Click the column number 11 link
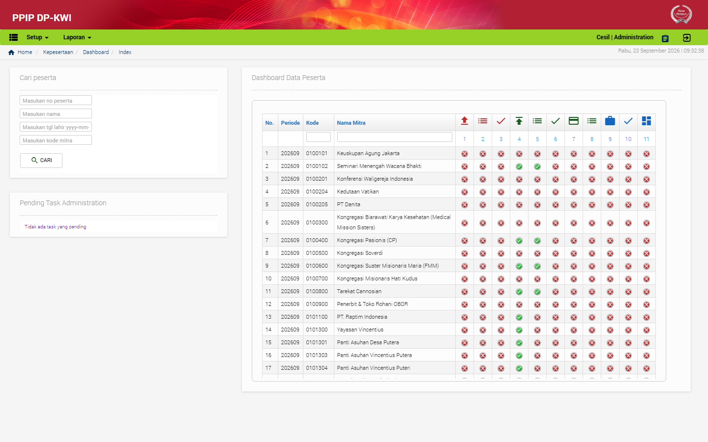708x442 pixels. pos(647,139)
